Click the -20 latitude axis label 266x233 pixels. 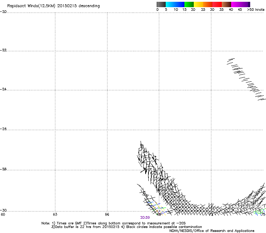coord(3,12)
